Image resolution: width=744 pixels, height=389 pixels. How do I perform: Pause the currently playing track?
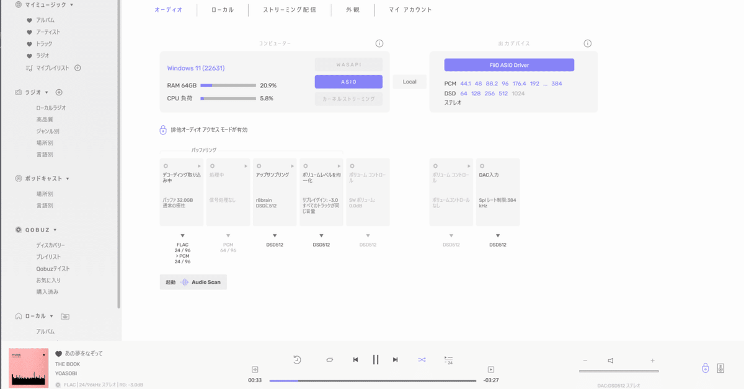(376, 359)
